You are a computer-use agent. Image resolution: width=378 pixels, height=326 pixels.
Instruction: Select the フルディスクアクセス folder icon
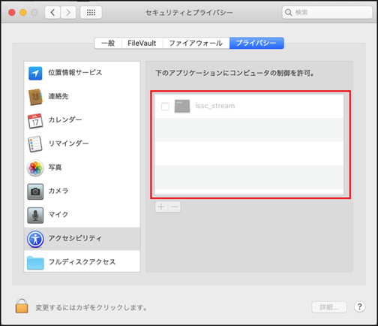(x=35, y=263)
